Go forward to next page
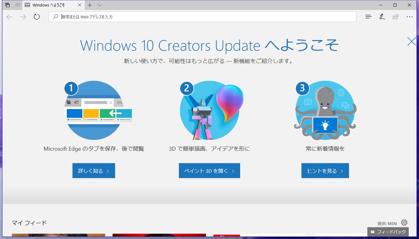Viewport: 419px width, 239px height. (23, 17)
